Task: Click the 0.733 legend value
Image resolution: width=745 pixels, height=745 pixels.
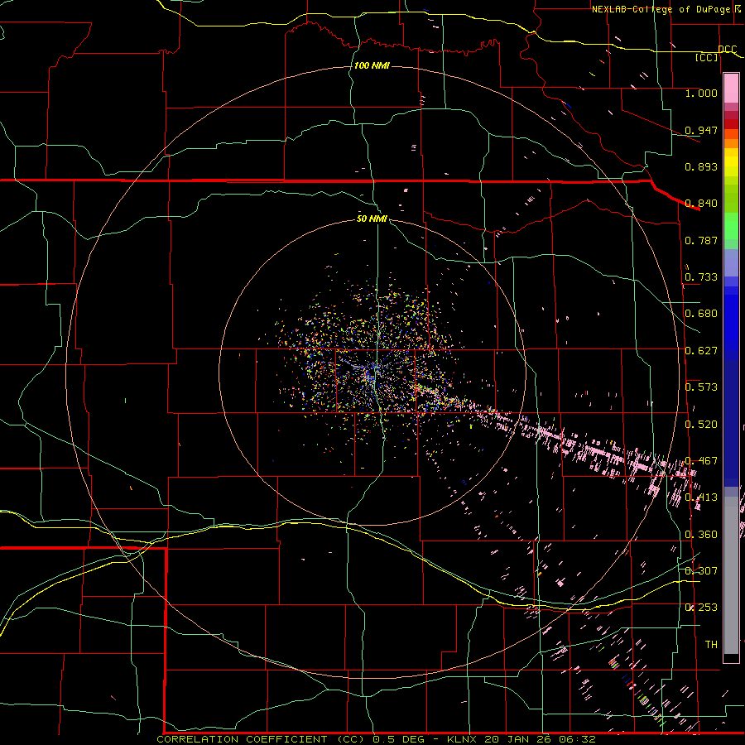Action: pos(701,277)
